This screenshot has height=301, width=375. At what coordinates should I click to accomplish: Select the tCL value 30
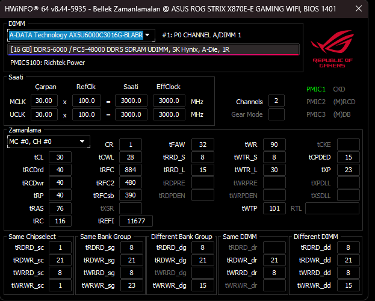(60, 157)
